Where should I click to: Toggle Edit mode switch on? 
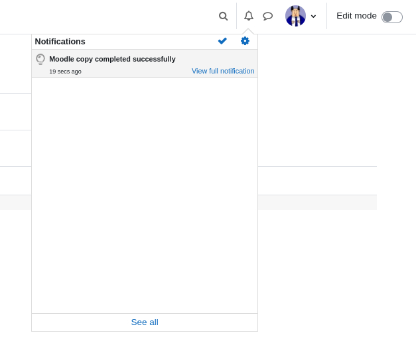click(x=392, y=17)
